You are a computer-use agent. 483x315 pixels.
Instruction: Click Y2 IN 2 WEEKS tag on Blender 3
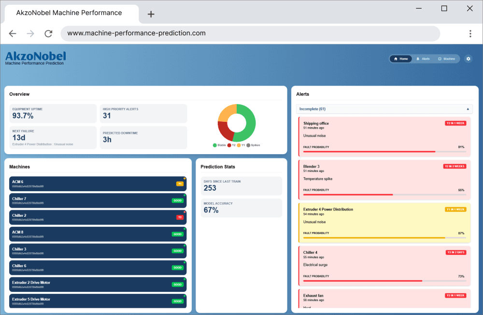click(x=455, y=166)
